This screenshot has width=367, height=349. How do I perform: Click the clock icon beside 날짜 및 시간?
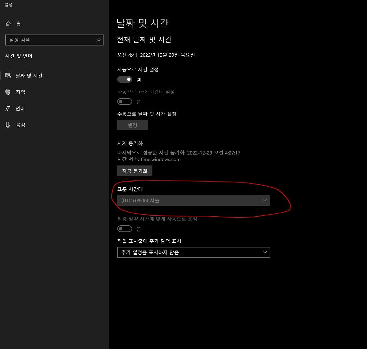point(8,76)
